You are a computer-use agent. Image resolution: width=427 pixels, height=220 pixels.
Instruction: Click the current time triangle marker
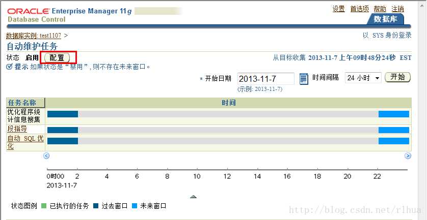click(x=193, y=197)
